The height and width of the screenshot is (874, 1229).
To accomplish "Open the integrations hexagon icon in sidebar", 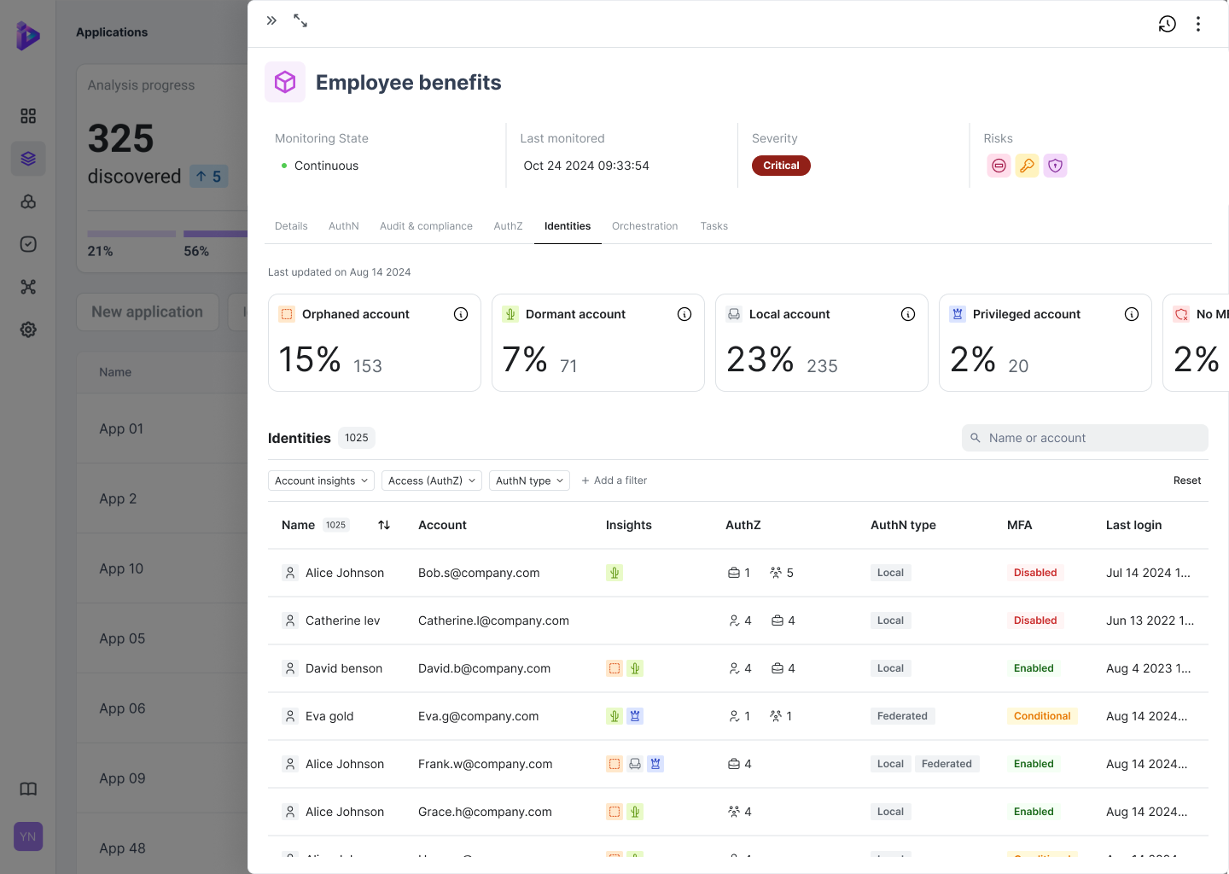I will (28, 201).
